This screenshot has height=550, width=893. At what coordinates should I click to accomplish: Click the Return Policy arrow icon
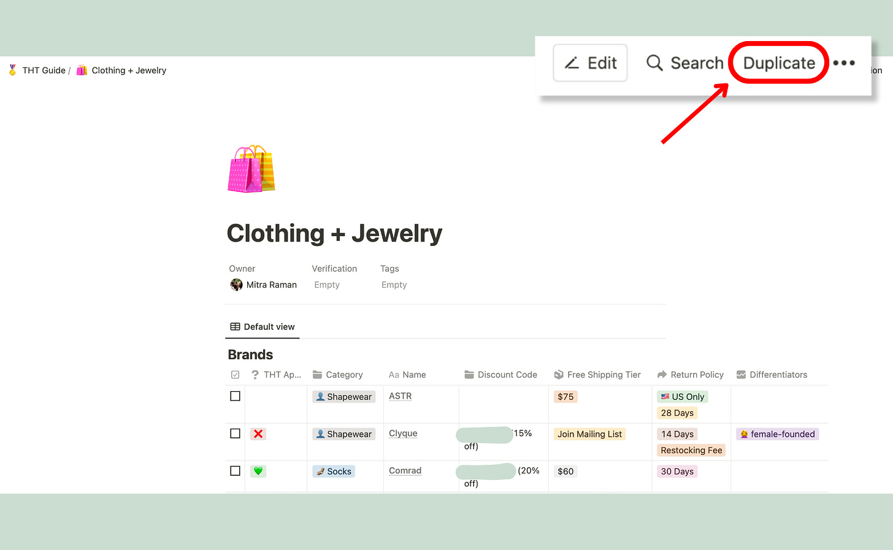tap(662, 375)
